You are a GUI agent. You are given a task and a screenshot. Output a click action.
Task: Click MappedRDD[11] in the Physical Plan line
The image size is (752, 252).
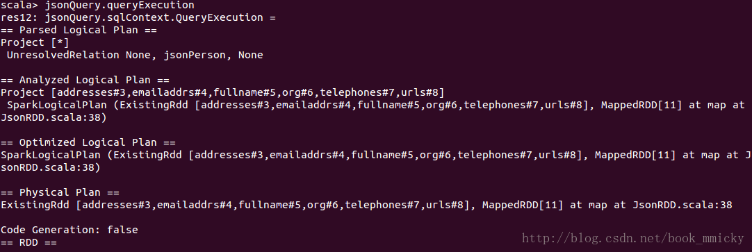click(x=523, y=205)
